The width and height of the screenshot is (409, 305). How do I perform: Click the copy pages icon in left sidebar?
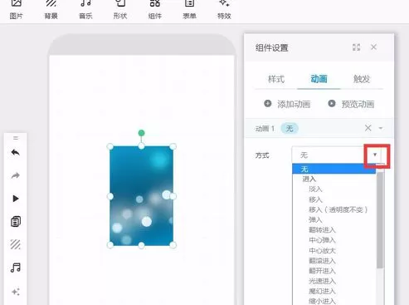point(16,221)
